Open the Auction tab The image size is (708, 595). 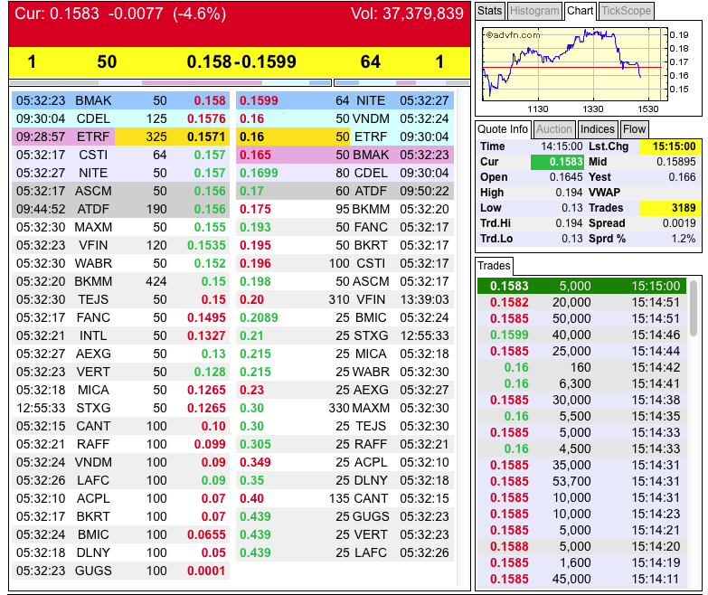pos(554,129)
